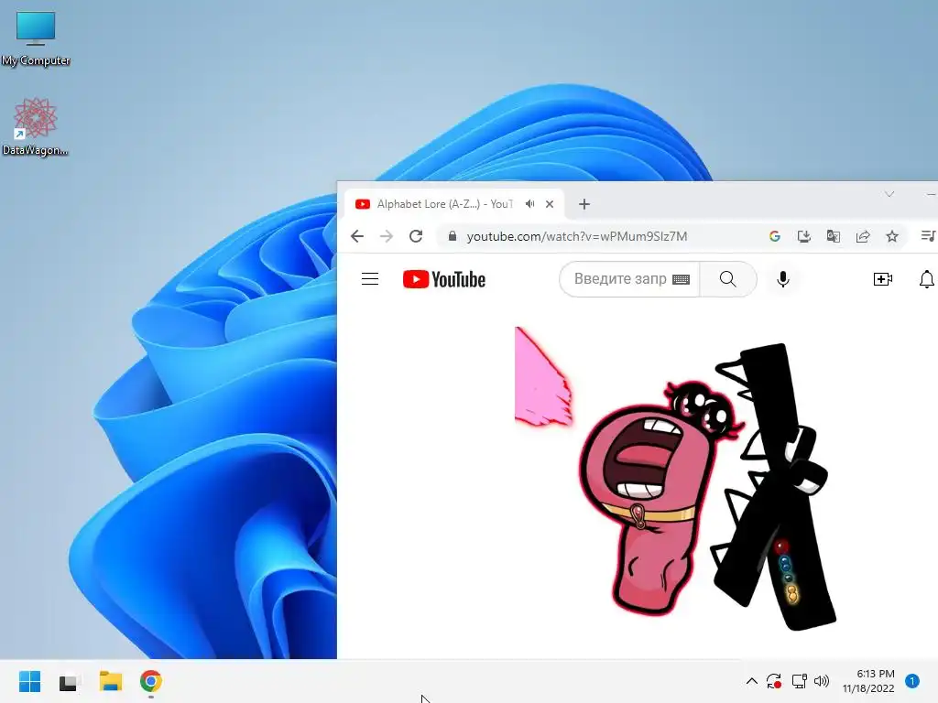Open Task View on taskbar
Screen dimensions: 938x703
(70, 681)
